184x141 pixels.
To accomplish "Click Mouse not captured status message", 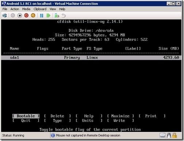I will tap(88, 135).
